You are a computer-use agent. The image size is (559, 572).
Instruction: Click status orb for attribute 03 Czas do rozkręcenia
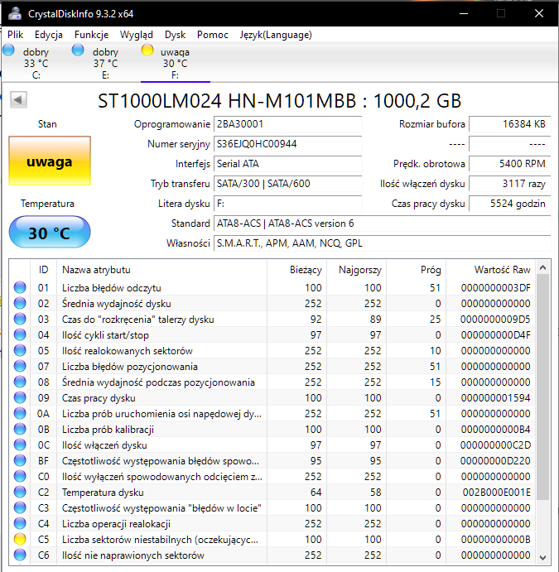pos(20,319)
